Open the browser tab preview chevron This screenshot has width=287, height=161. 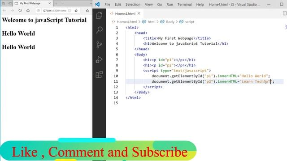[x=62, y=3]
